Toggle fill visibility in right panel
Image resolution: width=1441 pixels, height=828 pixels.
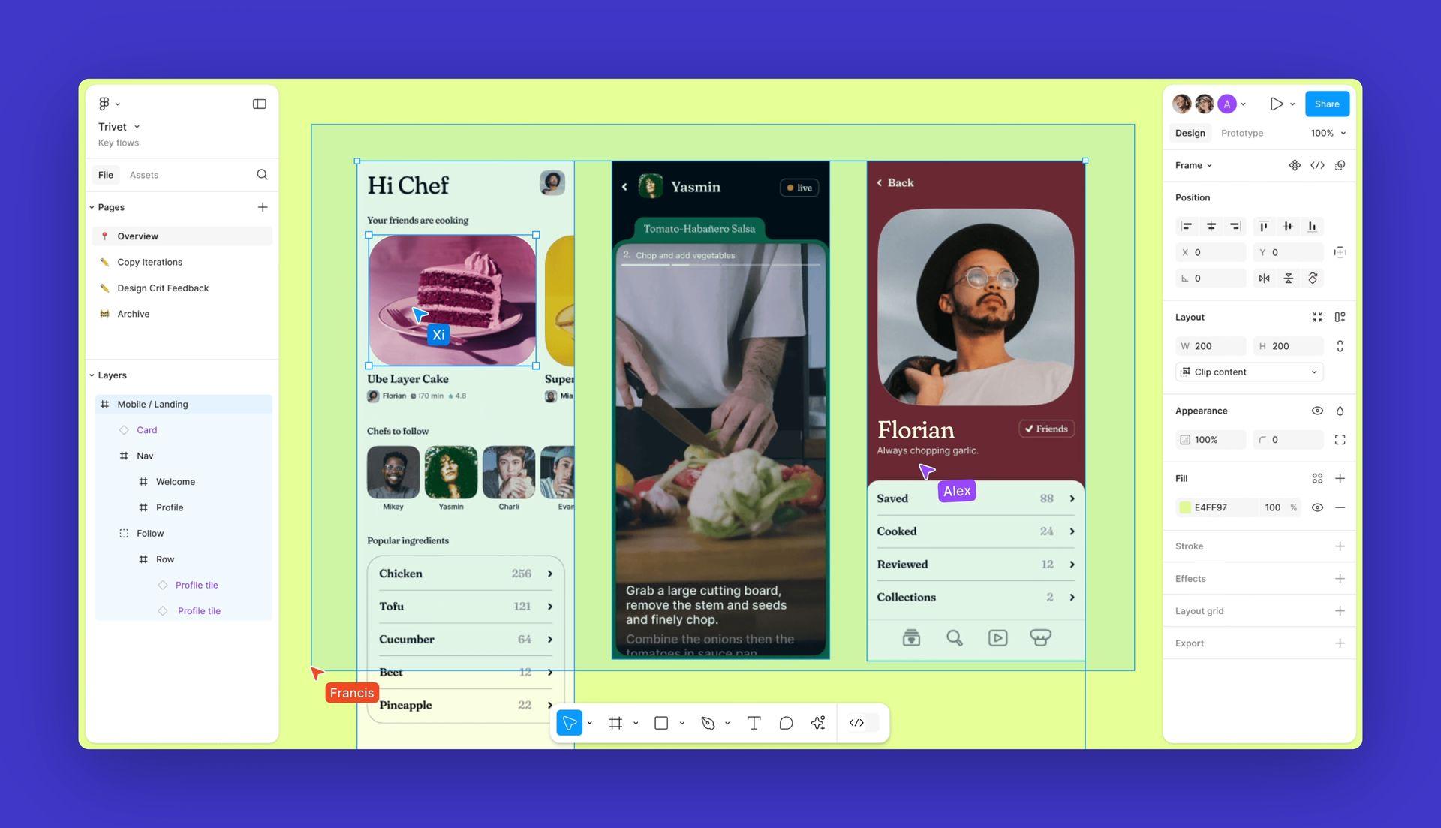point(1316,507)
